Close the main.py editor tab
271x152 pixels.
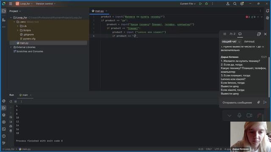pyautogui.click(x=106, y=11)
